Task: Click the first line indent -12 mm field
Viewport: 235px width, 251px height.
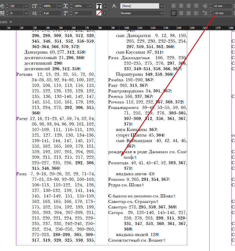Action: click(223, 13)
